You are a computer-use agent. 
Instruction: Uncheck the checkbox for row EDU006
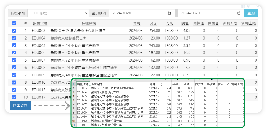(x=14, y=53)
